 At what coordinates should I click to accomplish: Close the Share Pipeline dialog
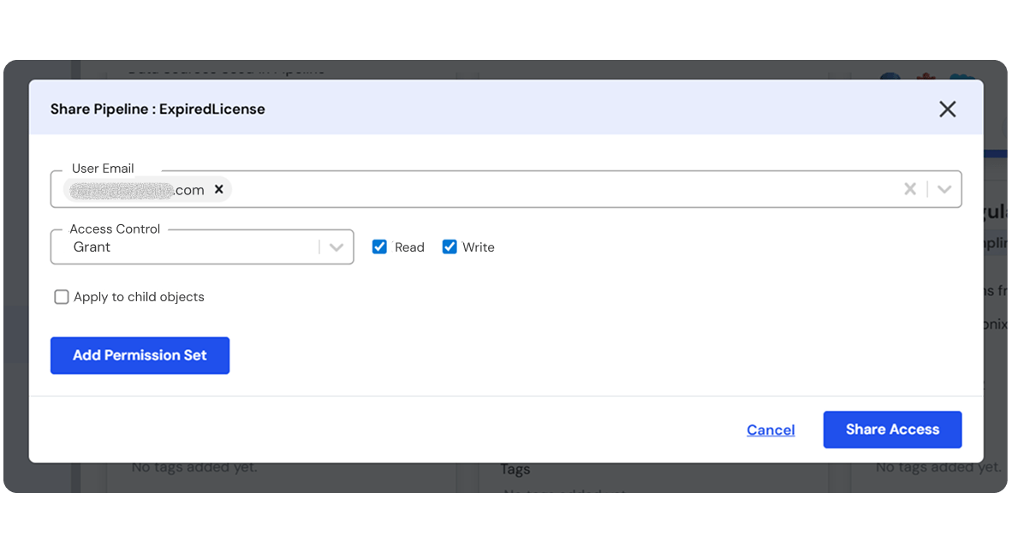coord(947,109)
